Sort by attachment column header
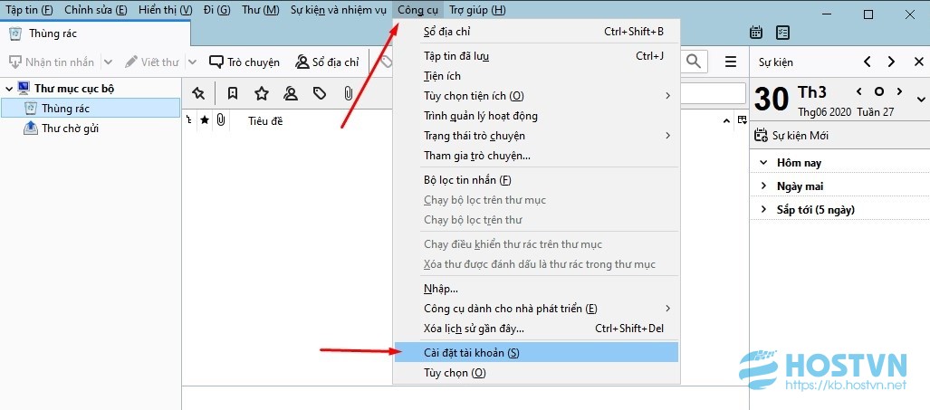This screenshot has width=930, height=410. [221, 120]
